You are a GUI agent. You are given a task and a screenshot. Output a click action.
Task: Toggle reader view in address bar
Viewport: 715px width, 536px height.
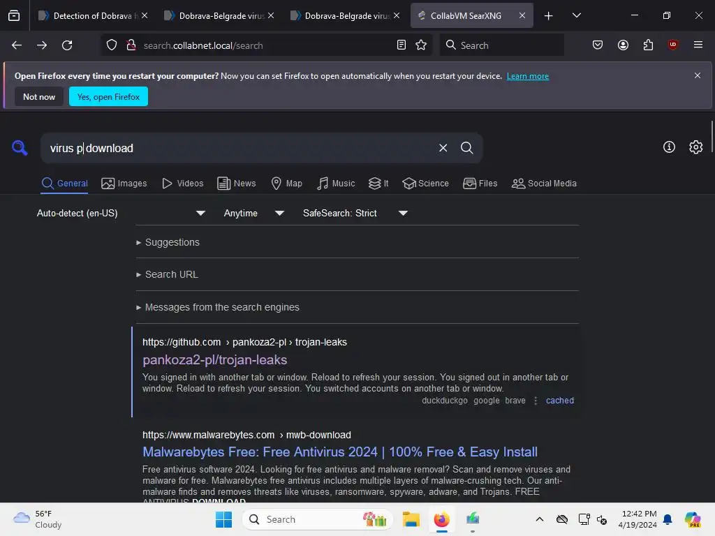click(401, 45)
